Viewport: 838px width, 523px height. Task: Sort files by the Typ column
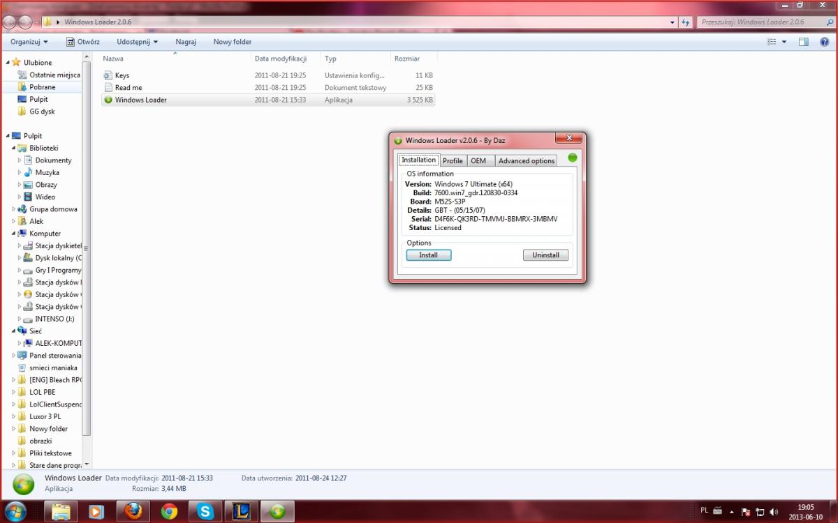coord(356,59)
